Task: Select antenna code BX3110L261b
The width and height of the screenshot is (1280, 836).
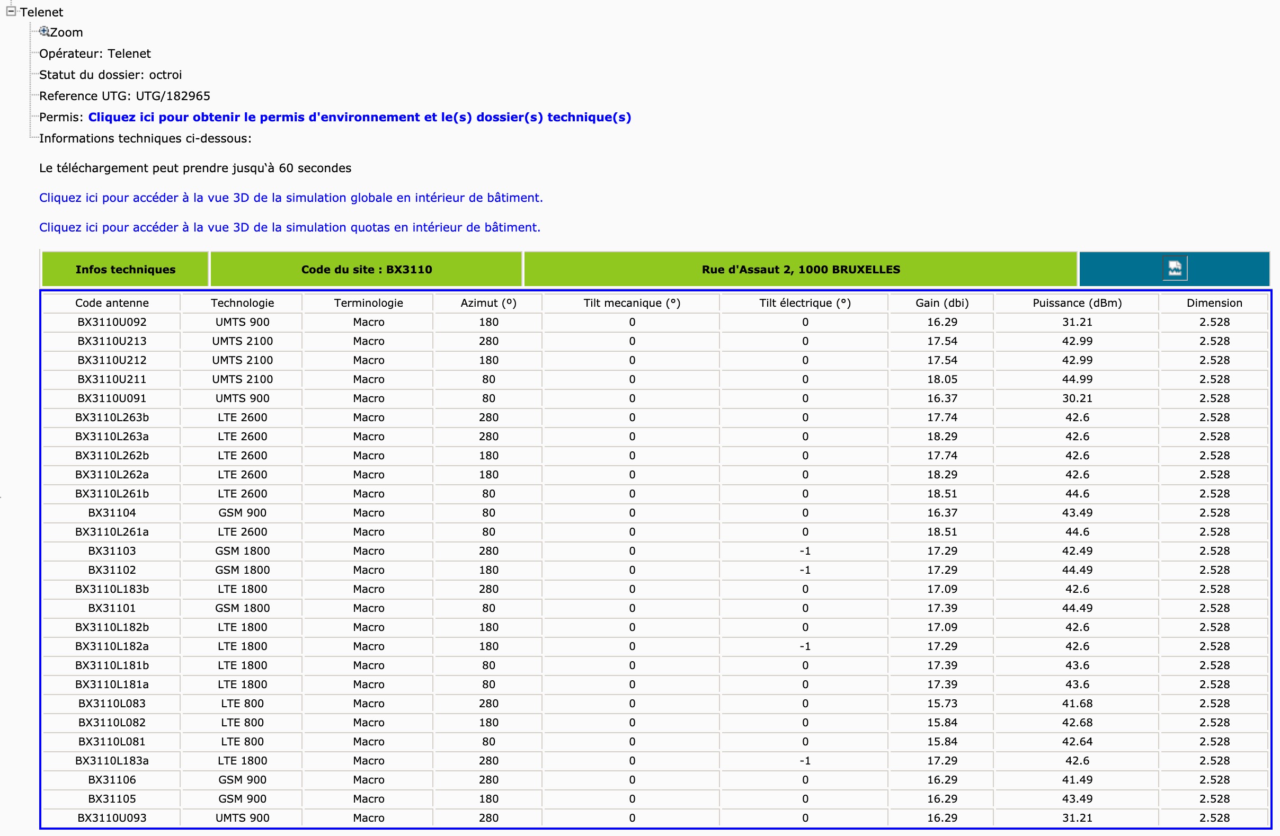Action: pos(112,494)
